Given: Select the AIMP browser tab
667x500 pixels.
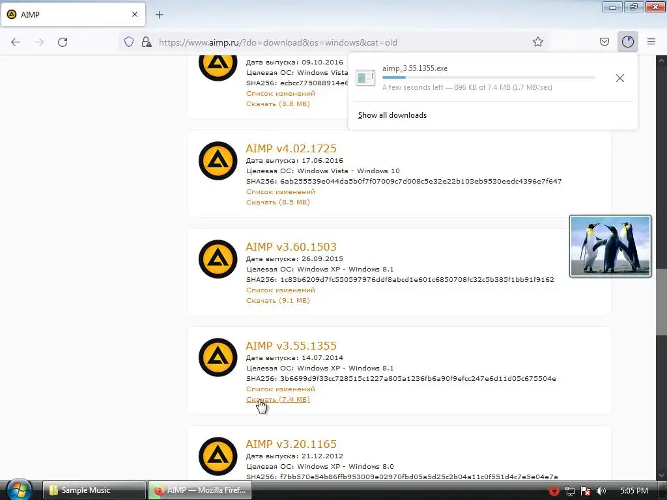Looking at the screenshot, I should 73,14.
